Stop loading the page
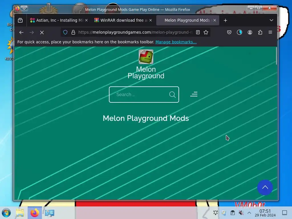This screenshot has height=219, width=292. (42, 33)
